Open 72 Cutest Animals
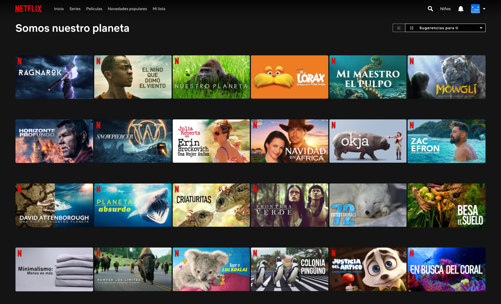 pos(368,205)
